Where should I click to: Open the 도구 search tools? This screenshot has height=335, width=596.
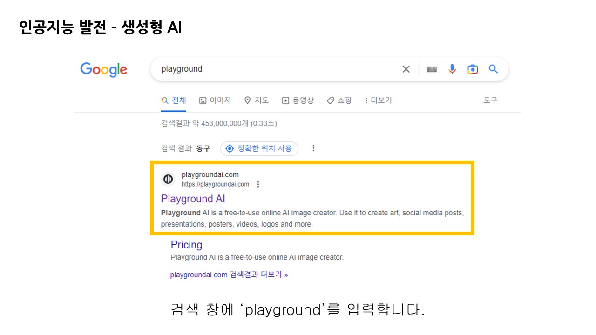pyautogui.click(x=490, y=100)
